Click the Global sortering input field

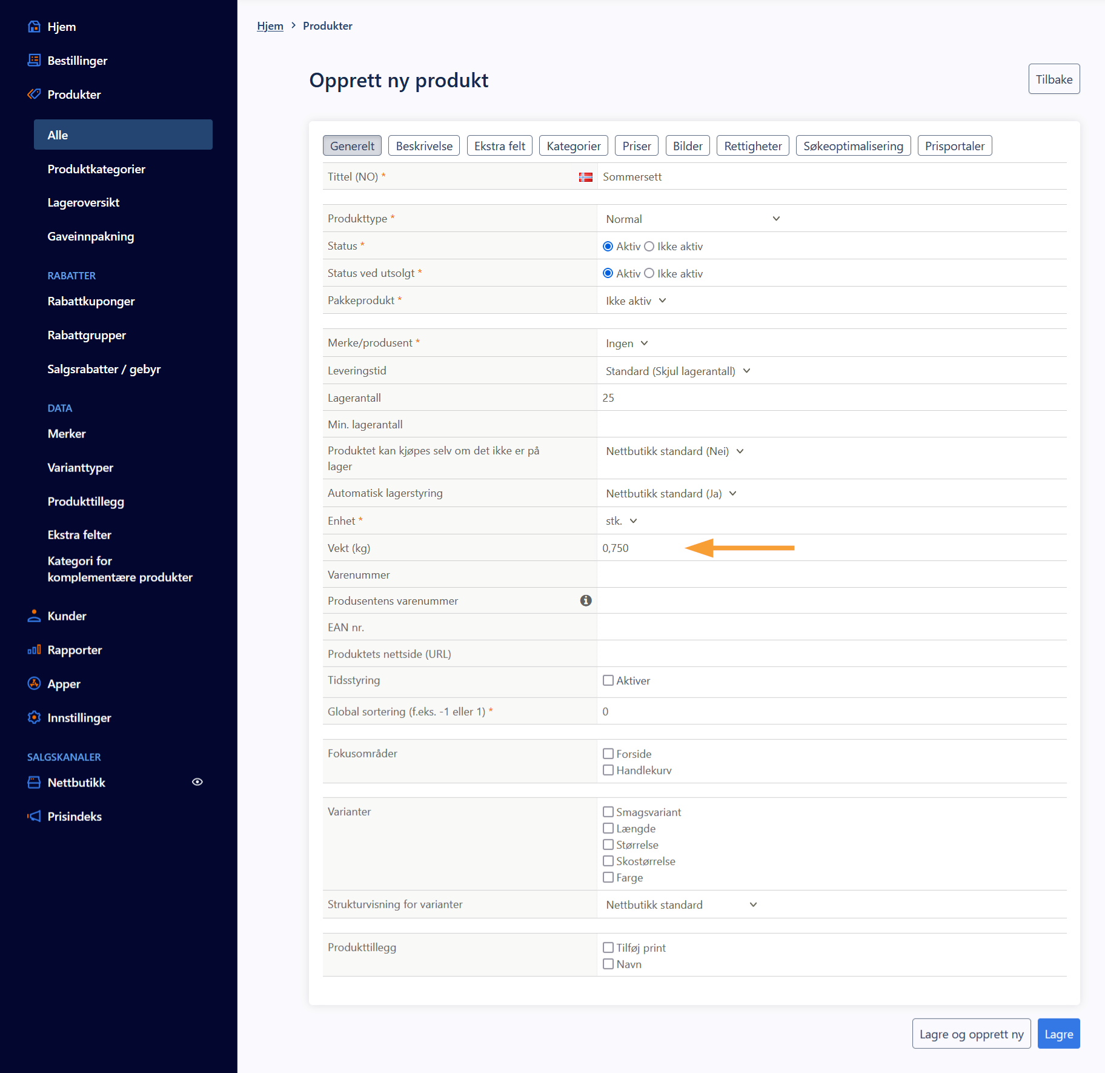(831, 711)
